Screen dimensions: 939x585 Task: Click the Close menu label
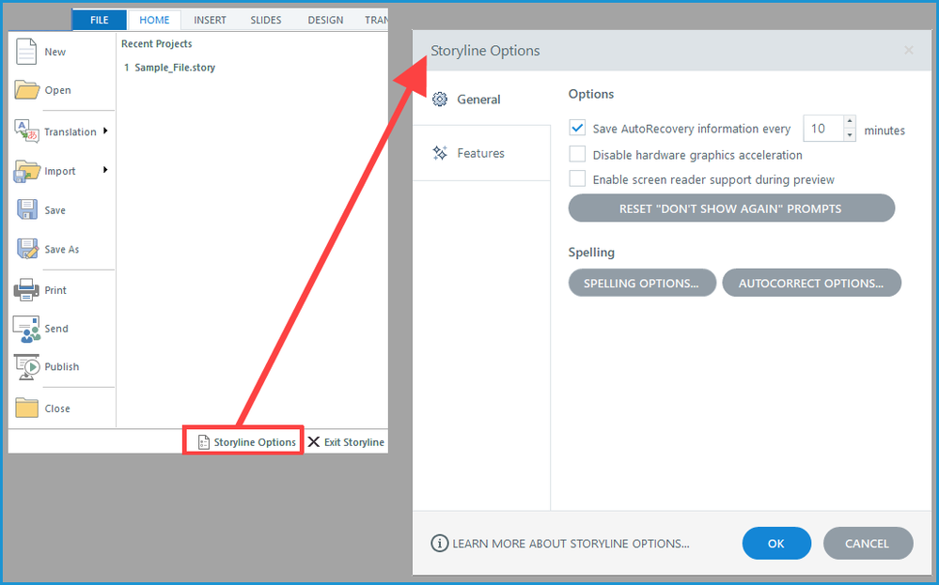57,408
